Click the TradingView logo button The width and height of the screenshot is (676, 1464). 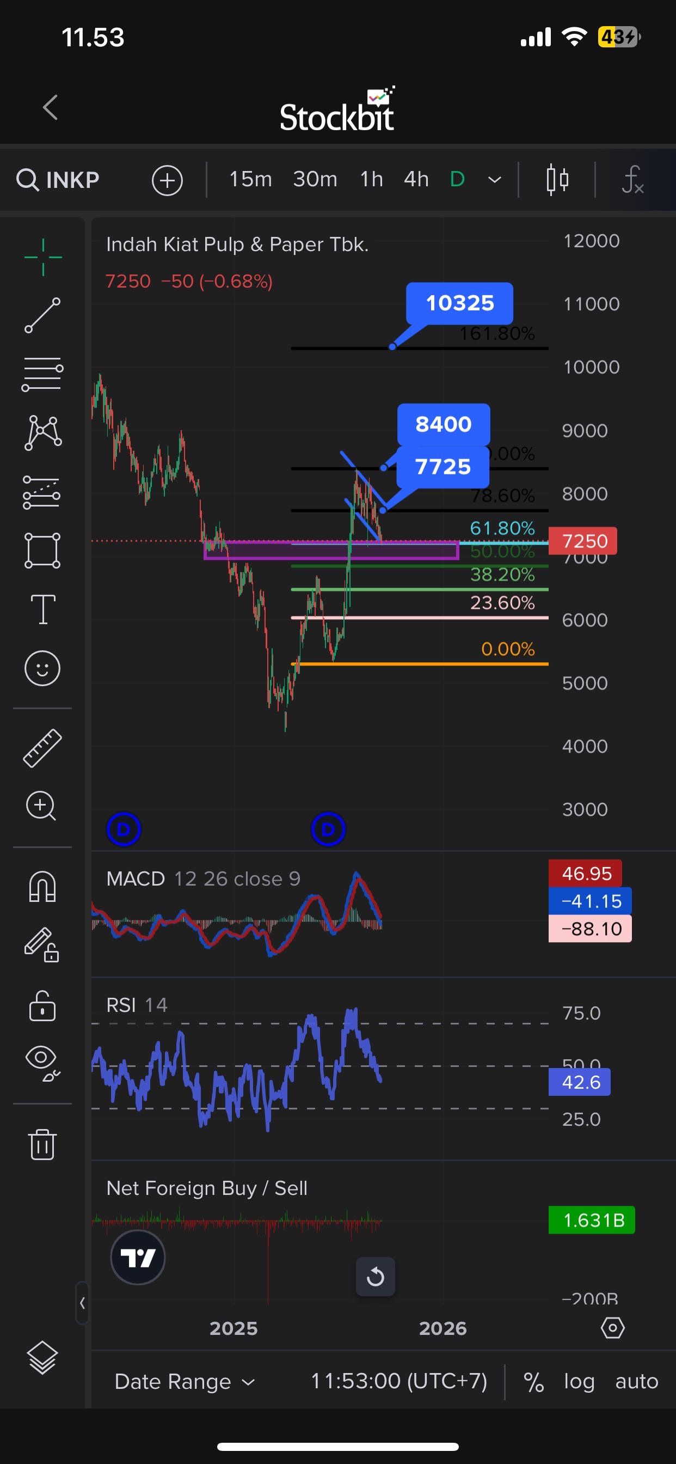click(138, 1258)
